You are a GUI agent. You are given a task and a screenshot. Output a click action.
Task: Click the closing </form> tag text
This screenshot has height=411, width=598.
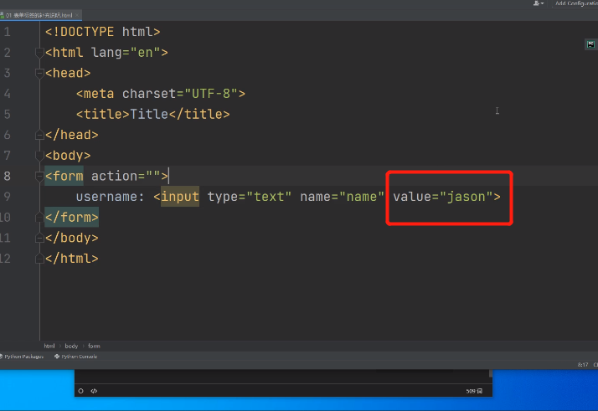click(72, 218)
